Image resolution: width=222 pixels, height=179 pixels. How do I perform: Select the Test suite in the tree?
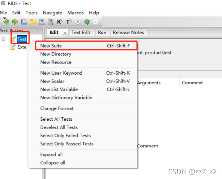[x=22, y=39]
